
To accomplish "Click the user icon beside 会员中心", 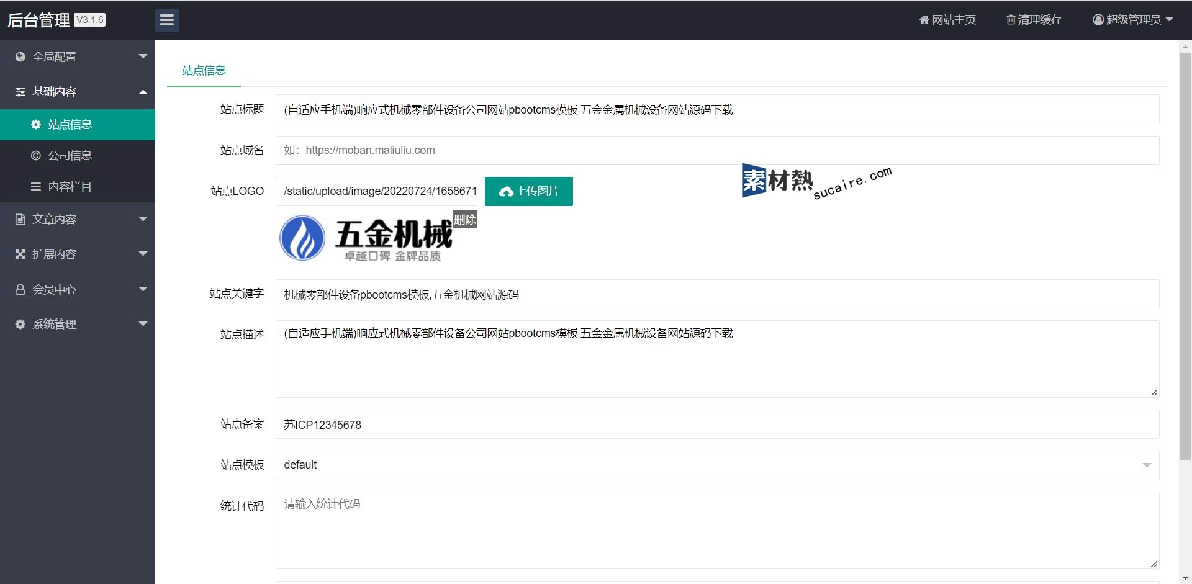I will tap(20, 289).
